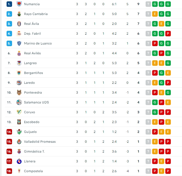Viewport: 182px width, 176px height.
Task: Click the position 1 rank badge
Action: [10, 4]
